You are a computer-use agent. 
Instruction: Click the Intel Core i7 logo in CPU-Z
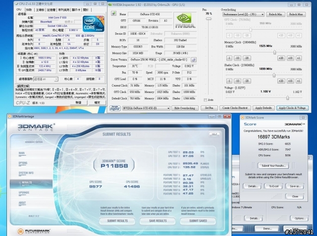[x=94, y=24]
